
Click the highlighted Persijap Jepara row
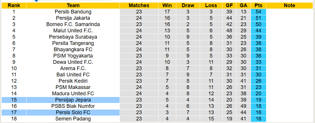tap(73, 100)
